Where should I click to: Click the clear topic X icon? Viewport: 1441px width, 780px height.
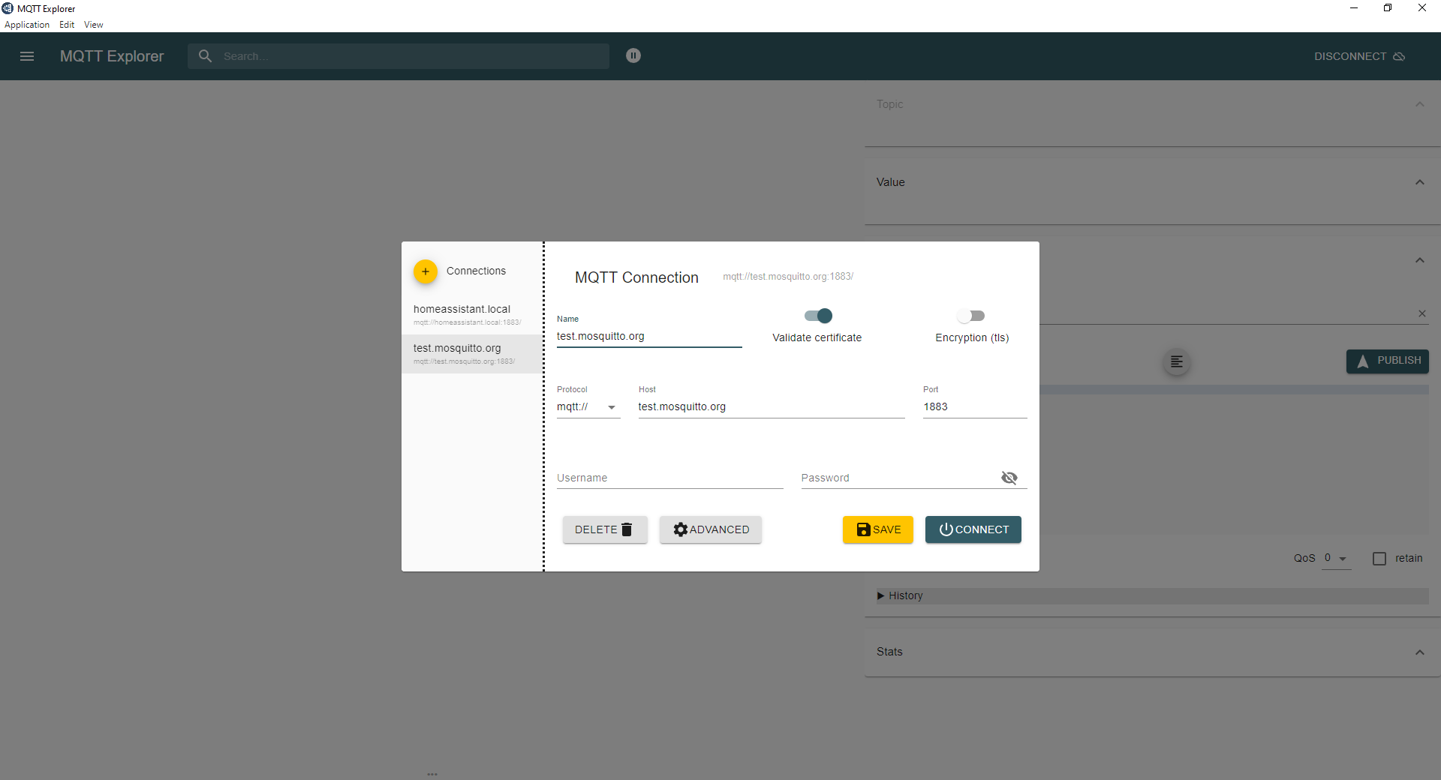pyautogui.click(x=1421, y=313)
